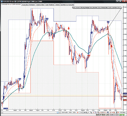
Task: Click the application icon in title bar
Action: click(2, 2)
